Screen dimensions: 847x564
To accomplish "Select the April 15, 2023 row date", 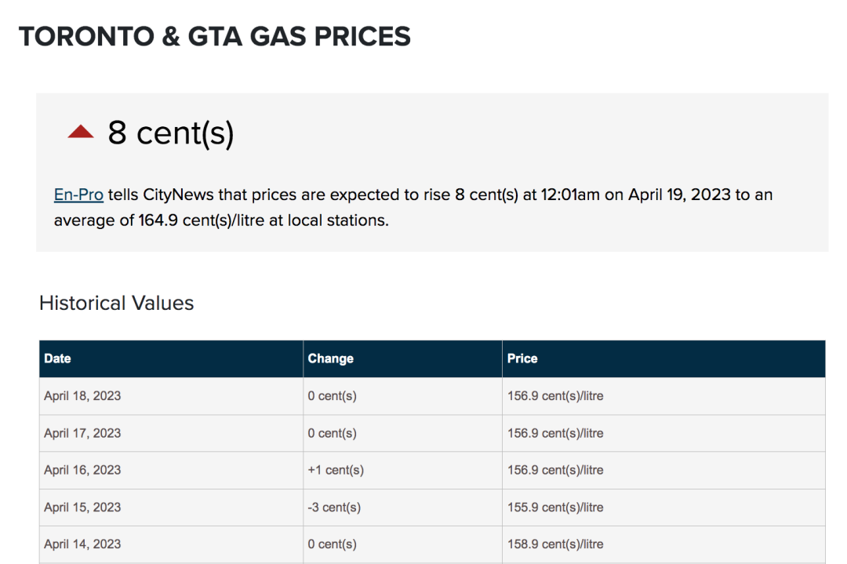I will point(82,508).
